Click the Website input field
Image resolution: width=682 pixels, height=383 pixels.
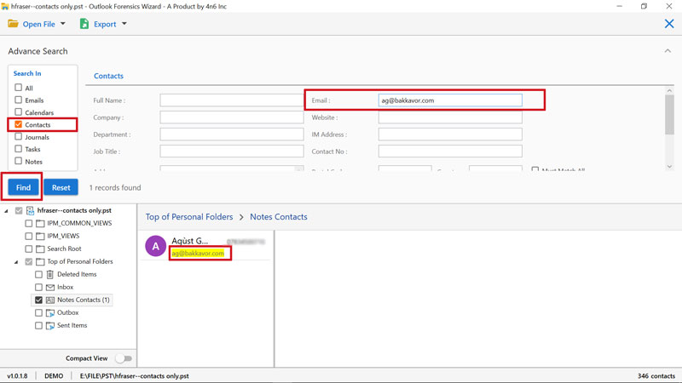click(x=450, y=117)
